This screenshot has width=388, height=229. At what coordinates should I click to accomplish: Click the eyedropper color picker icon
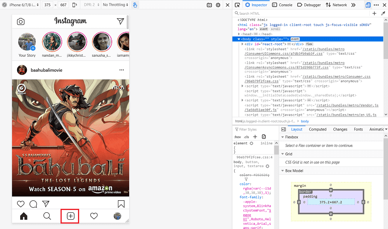click(x=383, y=13)
